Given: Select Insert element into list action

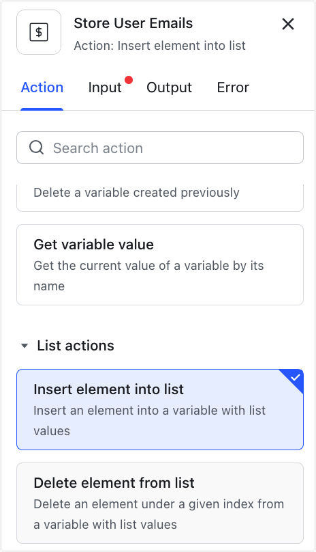Looking at the screenshot, I should 160,409.
